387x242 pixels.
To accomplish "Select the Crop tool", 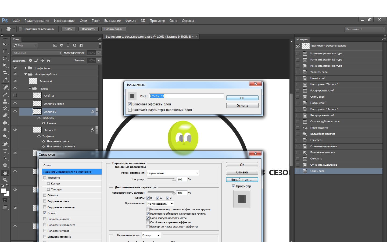I will [5, 72].
